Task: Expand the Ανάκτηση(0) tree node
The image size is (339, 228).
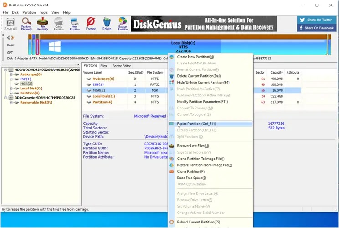Action: [11, 74]
